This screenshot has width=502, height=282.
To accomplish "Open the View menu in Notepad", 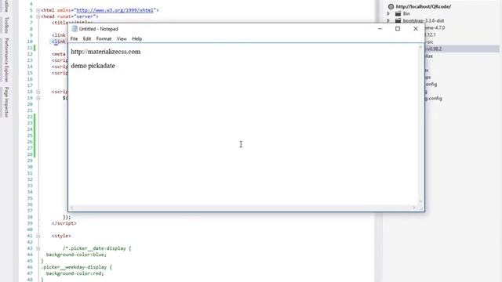I will (122, 38).
